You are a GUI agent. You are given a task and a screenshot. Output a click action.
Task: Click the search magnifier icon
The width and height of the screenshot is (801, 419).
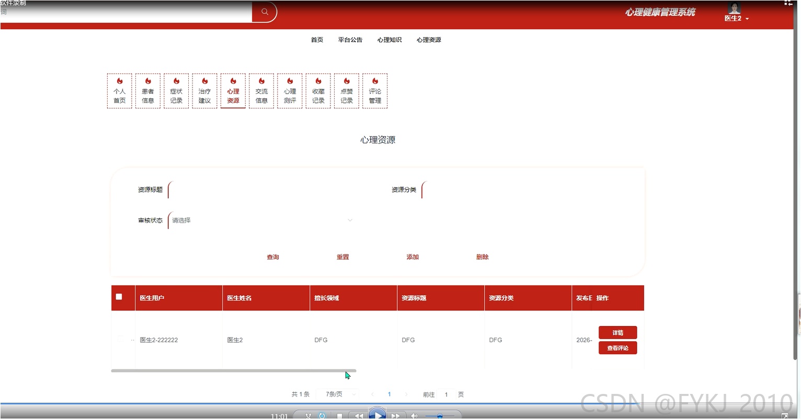265,11
